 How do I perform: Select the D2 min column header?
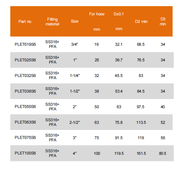click(141, 21)
